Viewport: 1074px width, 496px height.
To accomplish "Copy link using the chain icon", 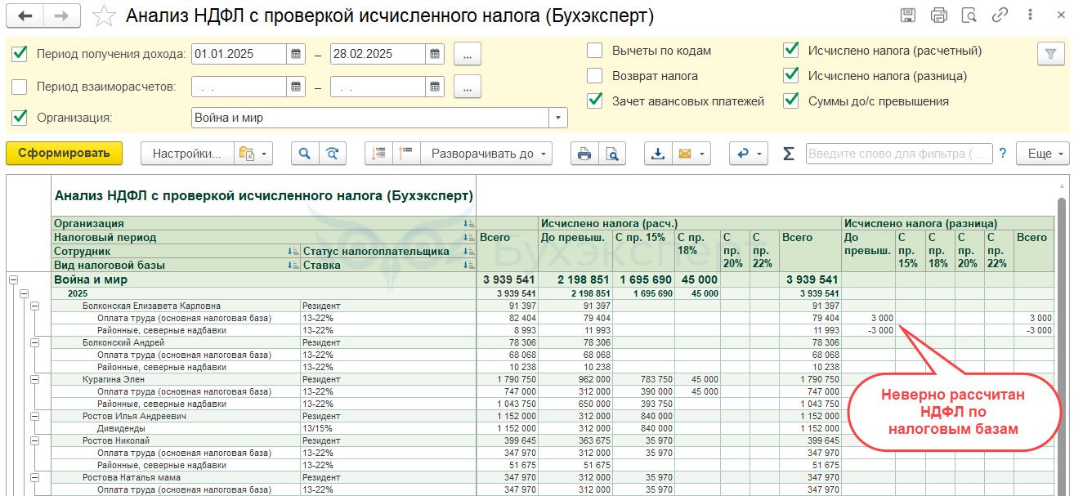I will [x=1000, y=16].
